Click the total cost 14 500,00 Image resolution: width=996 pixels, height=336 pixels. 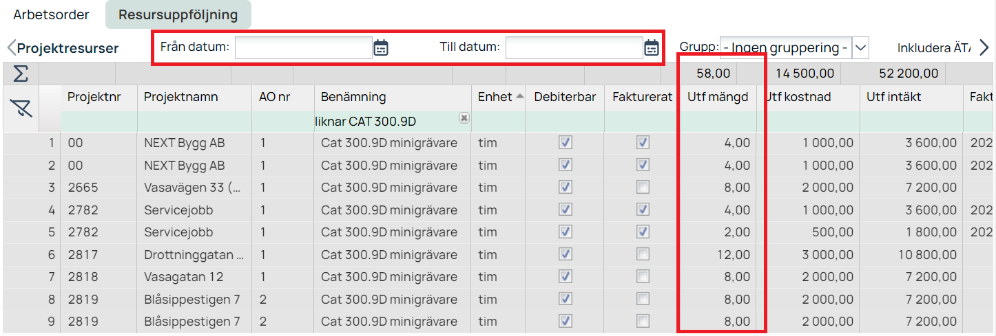(805, 73)
